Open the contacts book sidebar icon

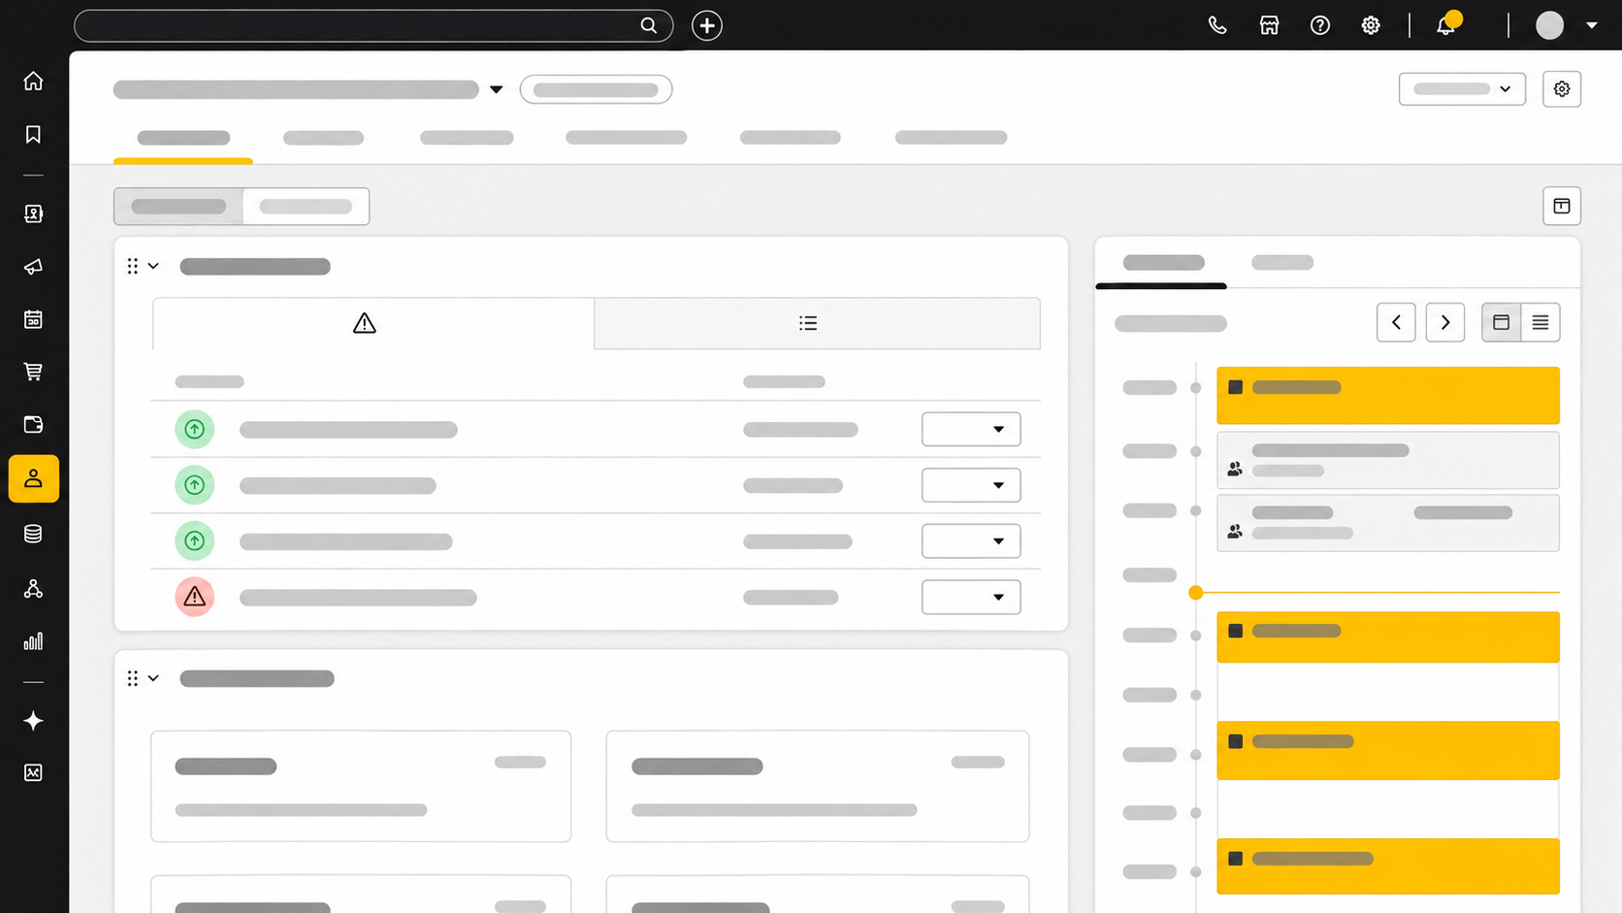[x=33, y=213]
